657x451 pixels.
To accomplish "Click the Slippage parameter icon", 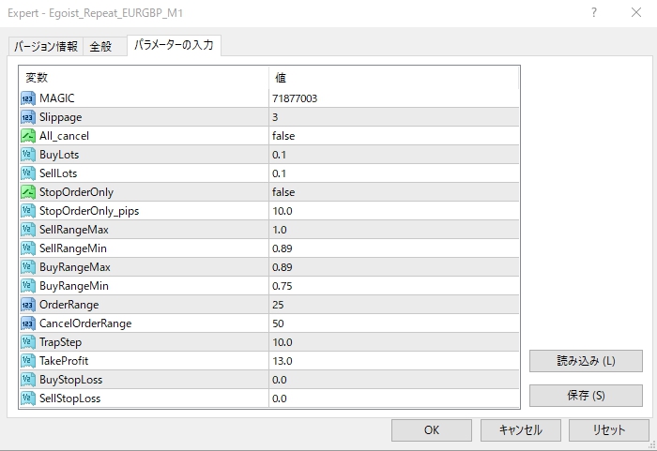I will click(27, 117).
